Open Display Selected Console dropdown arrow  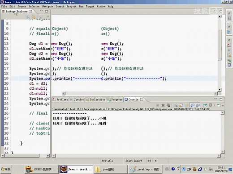pyautogui.click(x=214, y=105)
